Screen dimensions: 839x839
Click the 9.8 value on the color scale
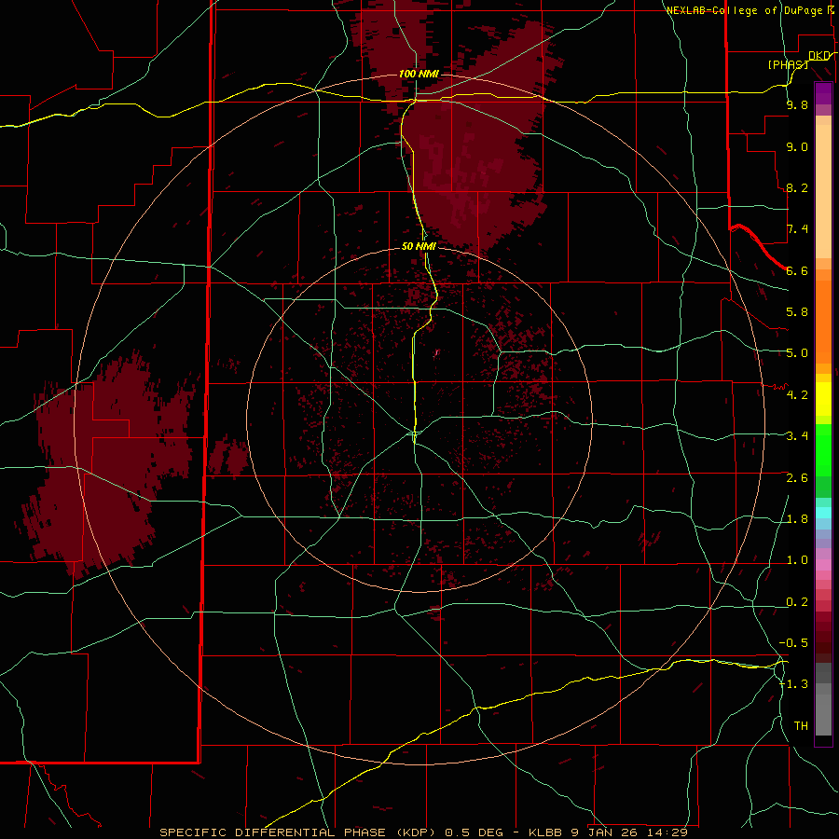click(797, 104)
